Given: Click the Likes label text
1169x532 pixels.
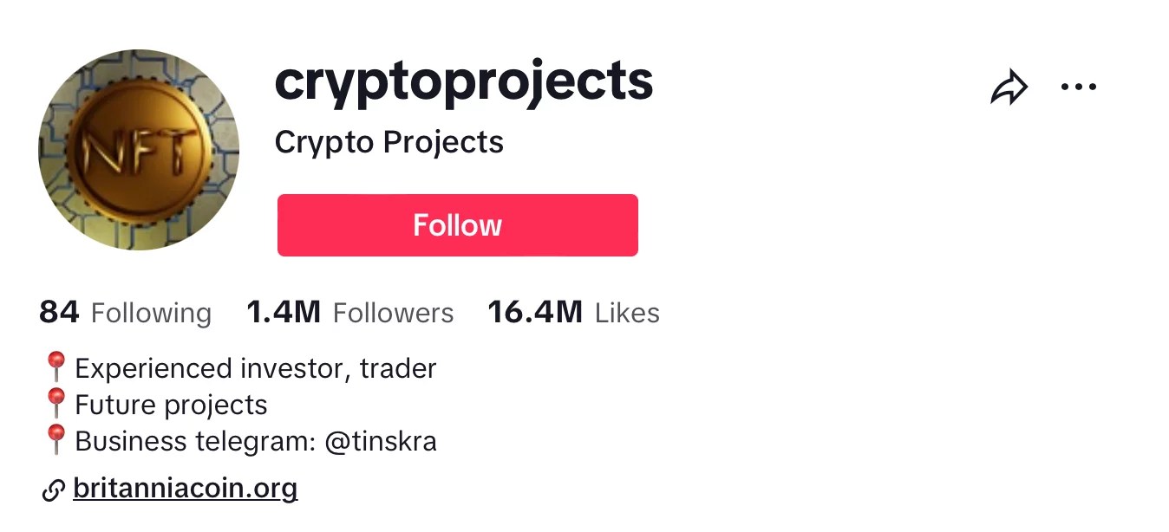Looking at the screenshot, I should click(626, 313).
